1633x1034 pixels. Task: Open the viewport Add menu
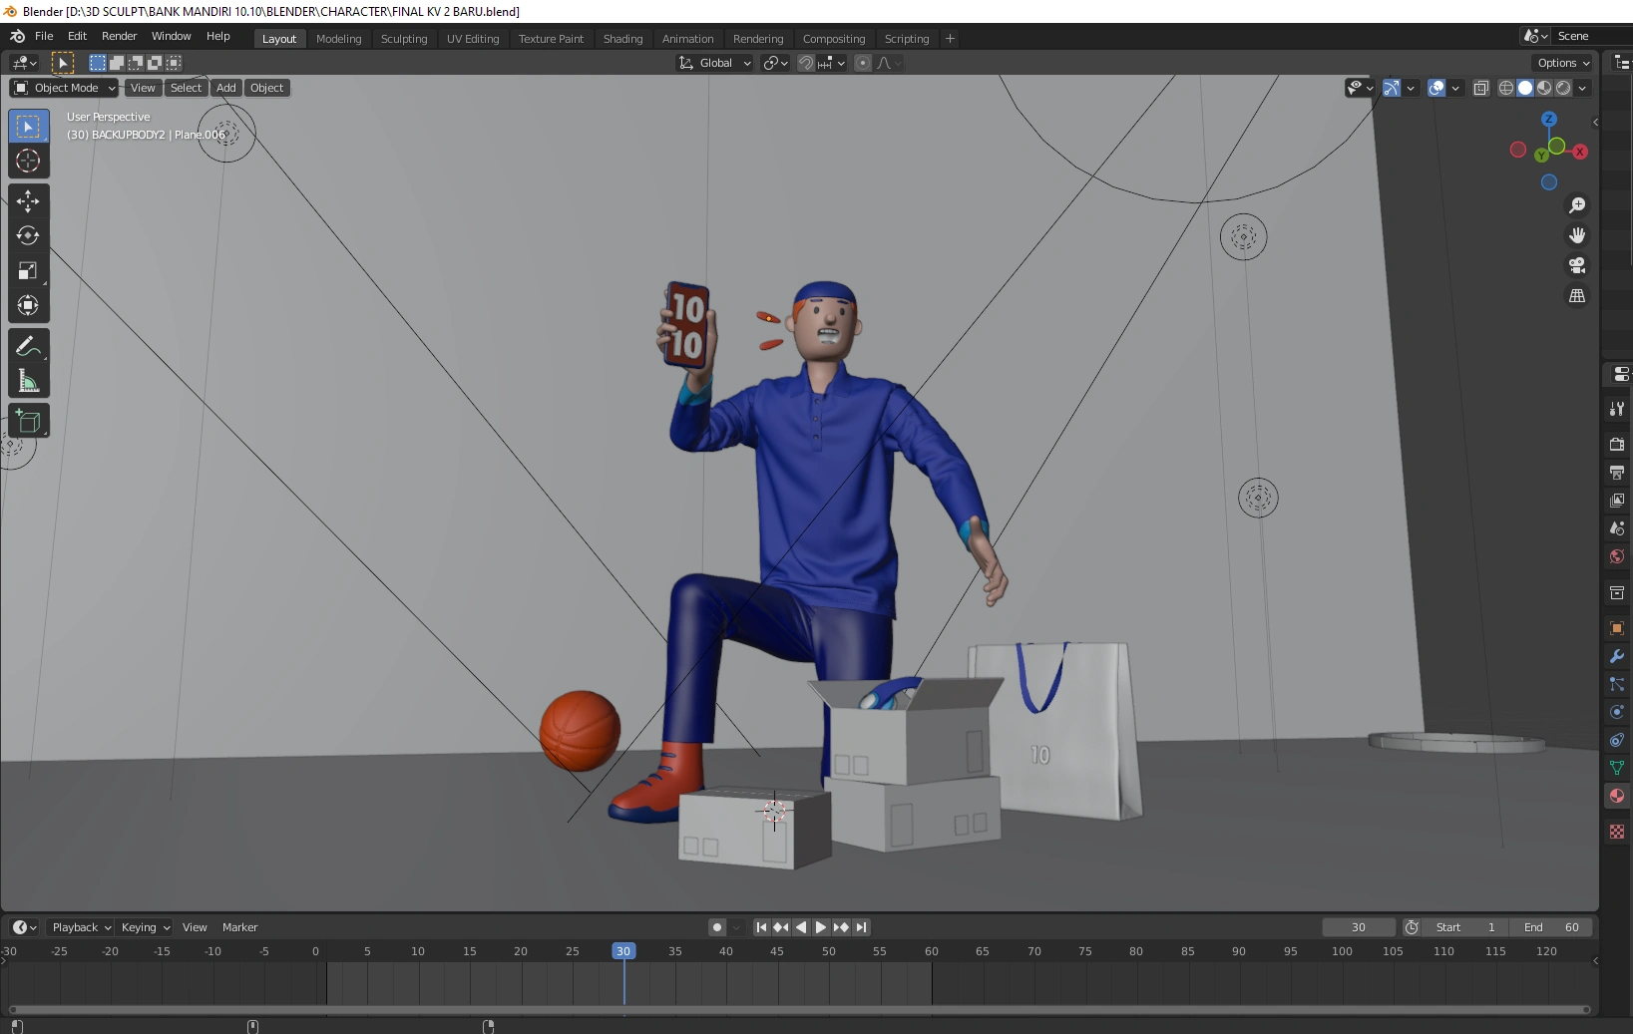pyautogui.click(x=226, y=88)
